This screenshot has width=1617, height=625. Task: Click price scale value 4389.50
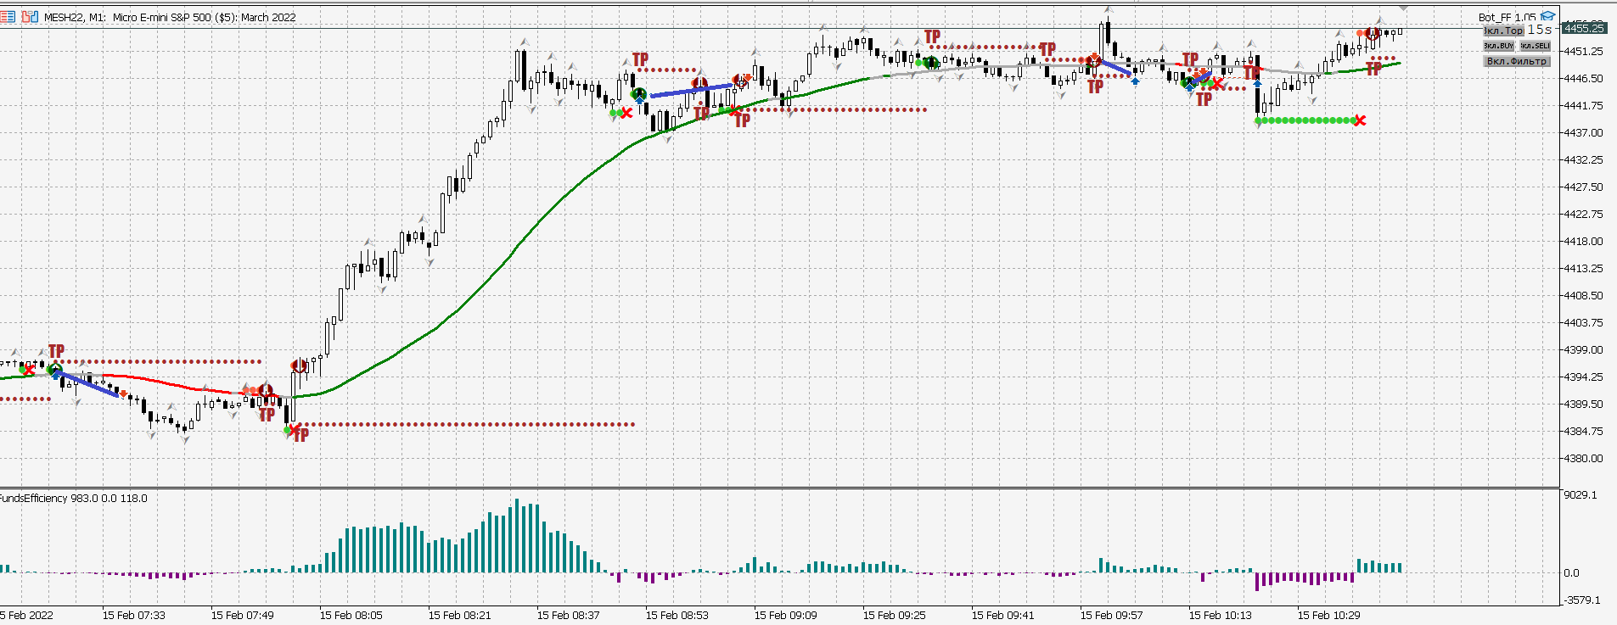click(x=1584, y=404)
